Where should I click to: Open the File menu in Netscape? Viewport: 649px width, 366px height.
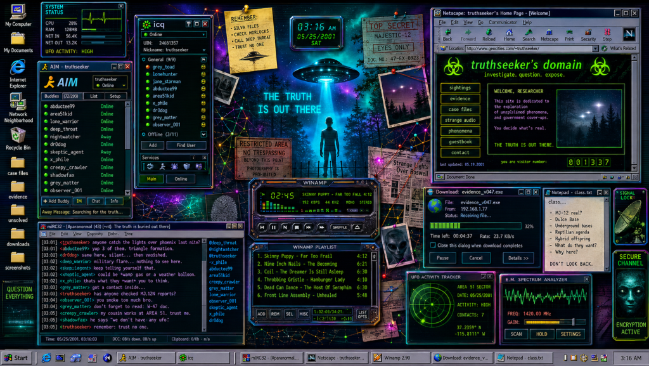coord(442,22)
